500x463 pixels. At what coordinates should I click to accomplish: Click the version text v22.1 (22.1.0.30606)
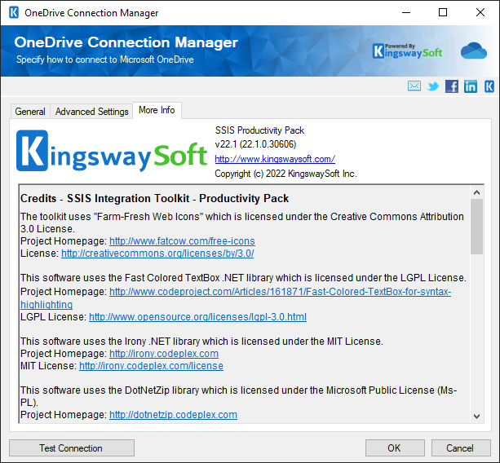255,144
